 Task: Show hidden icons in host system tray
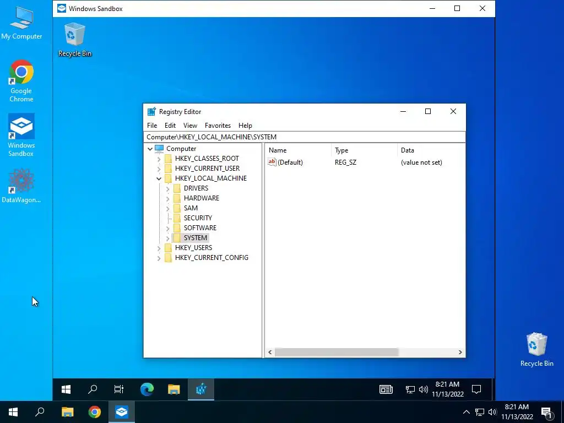466,412
